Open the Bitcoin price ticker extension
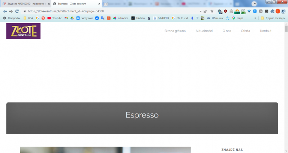Viewport: 288px width, 153px height. [237, 12]
